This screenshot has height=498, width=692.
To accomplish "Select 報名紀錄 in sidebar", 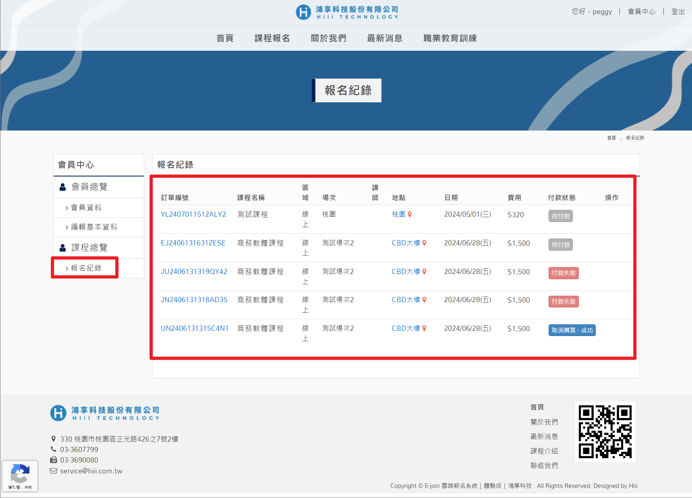I will pos(86,268).
